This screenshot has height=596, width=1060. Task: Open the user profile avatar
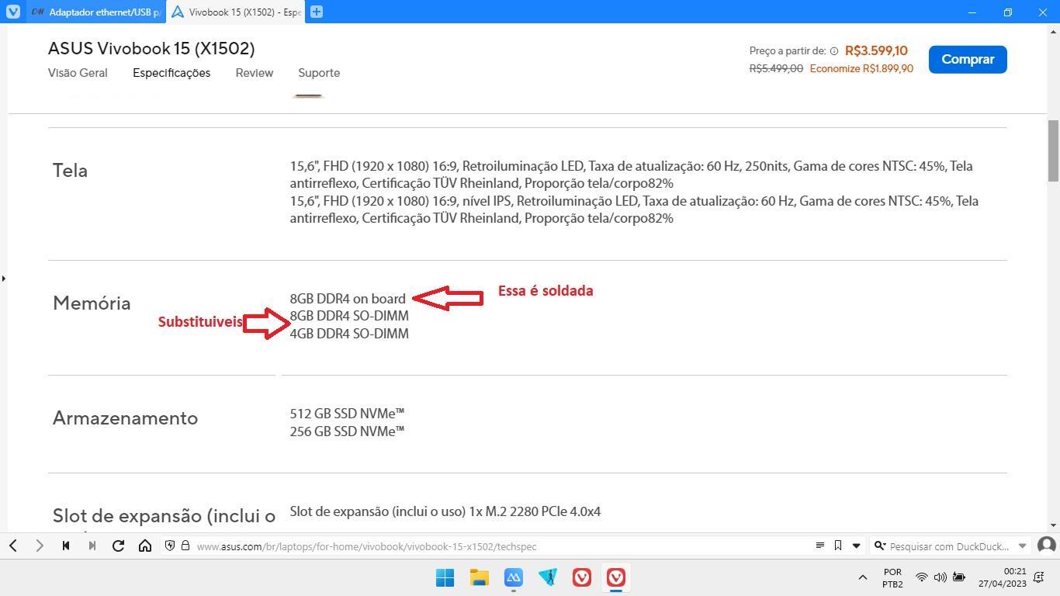[x=1046, y=546]
